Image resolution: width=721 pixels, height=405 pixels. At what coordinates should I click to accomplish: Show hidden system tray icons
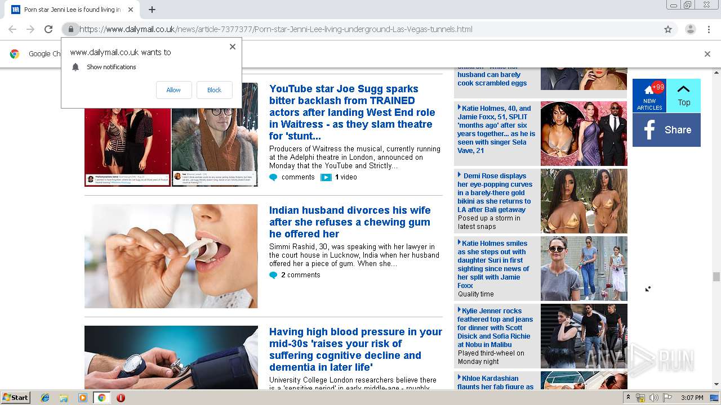(x=628, y=398)
